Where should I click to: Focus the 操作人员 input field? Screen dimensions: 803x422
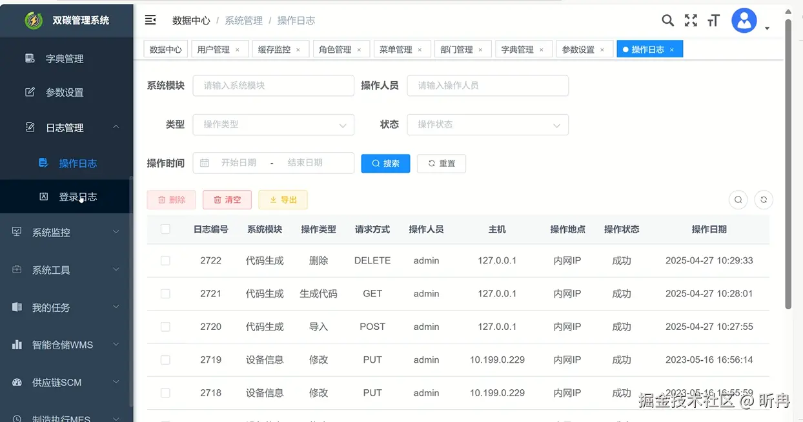coord(487,85)
